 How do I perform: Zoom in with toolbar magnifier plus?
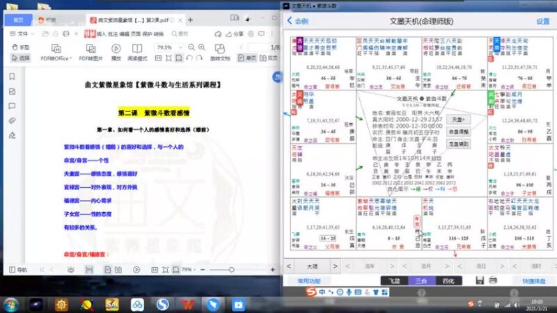202,47
